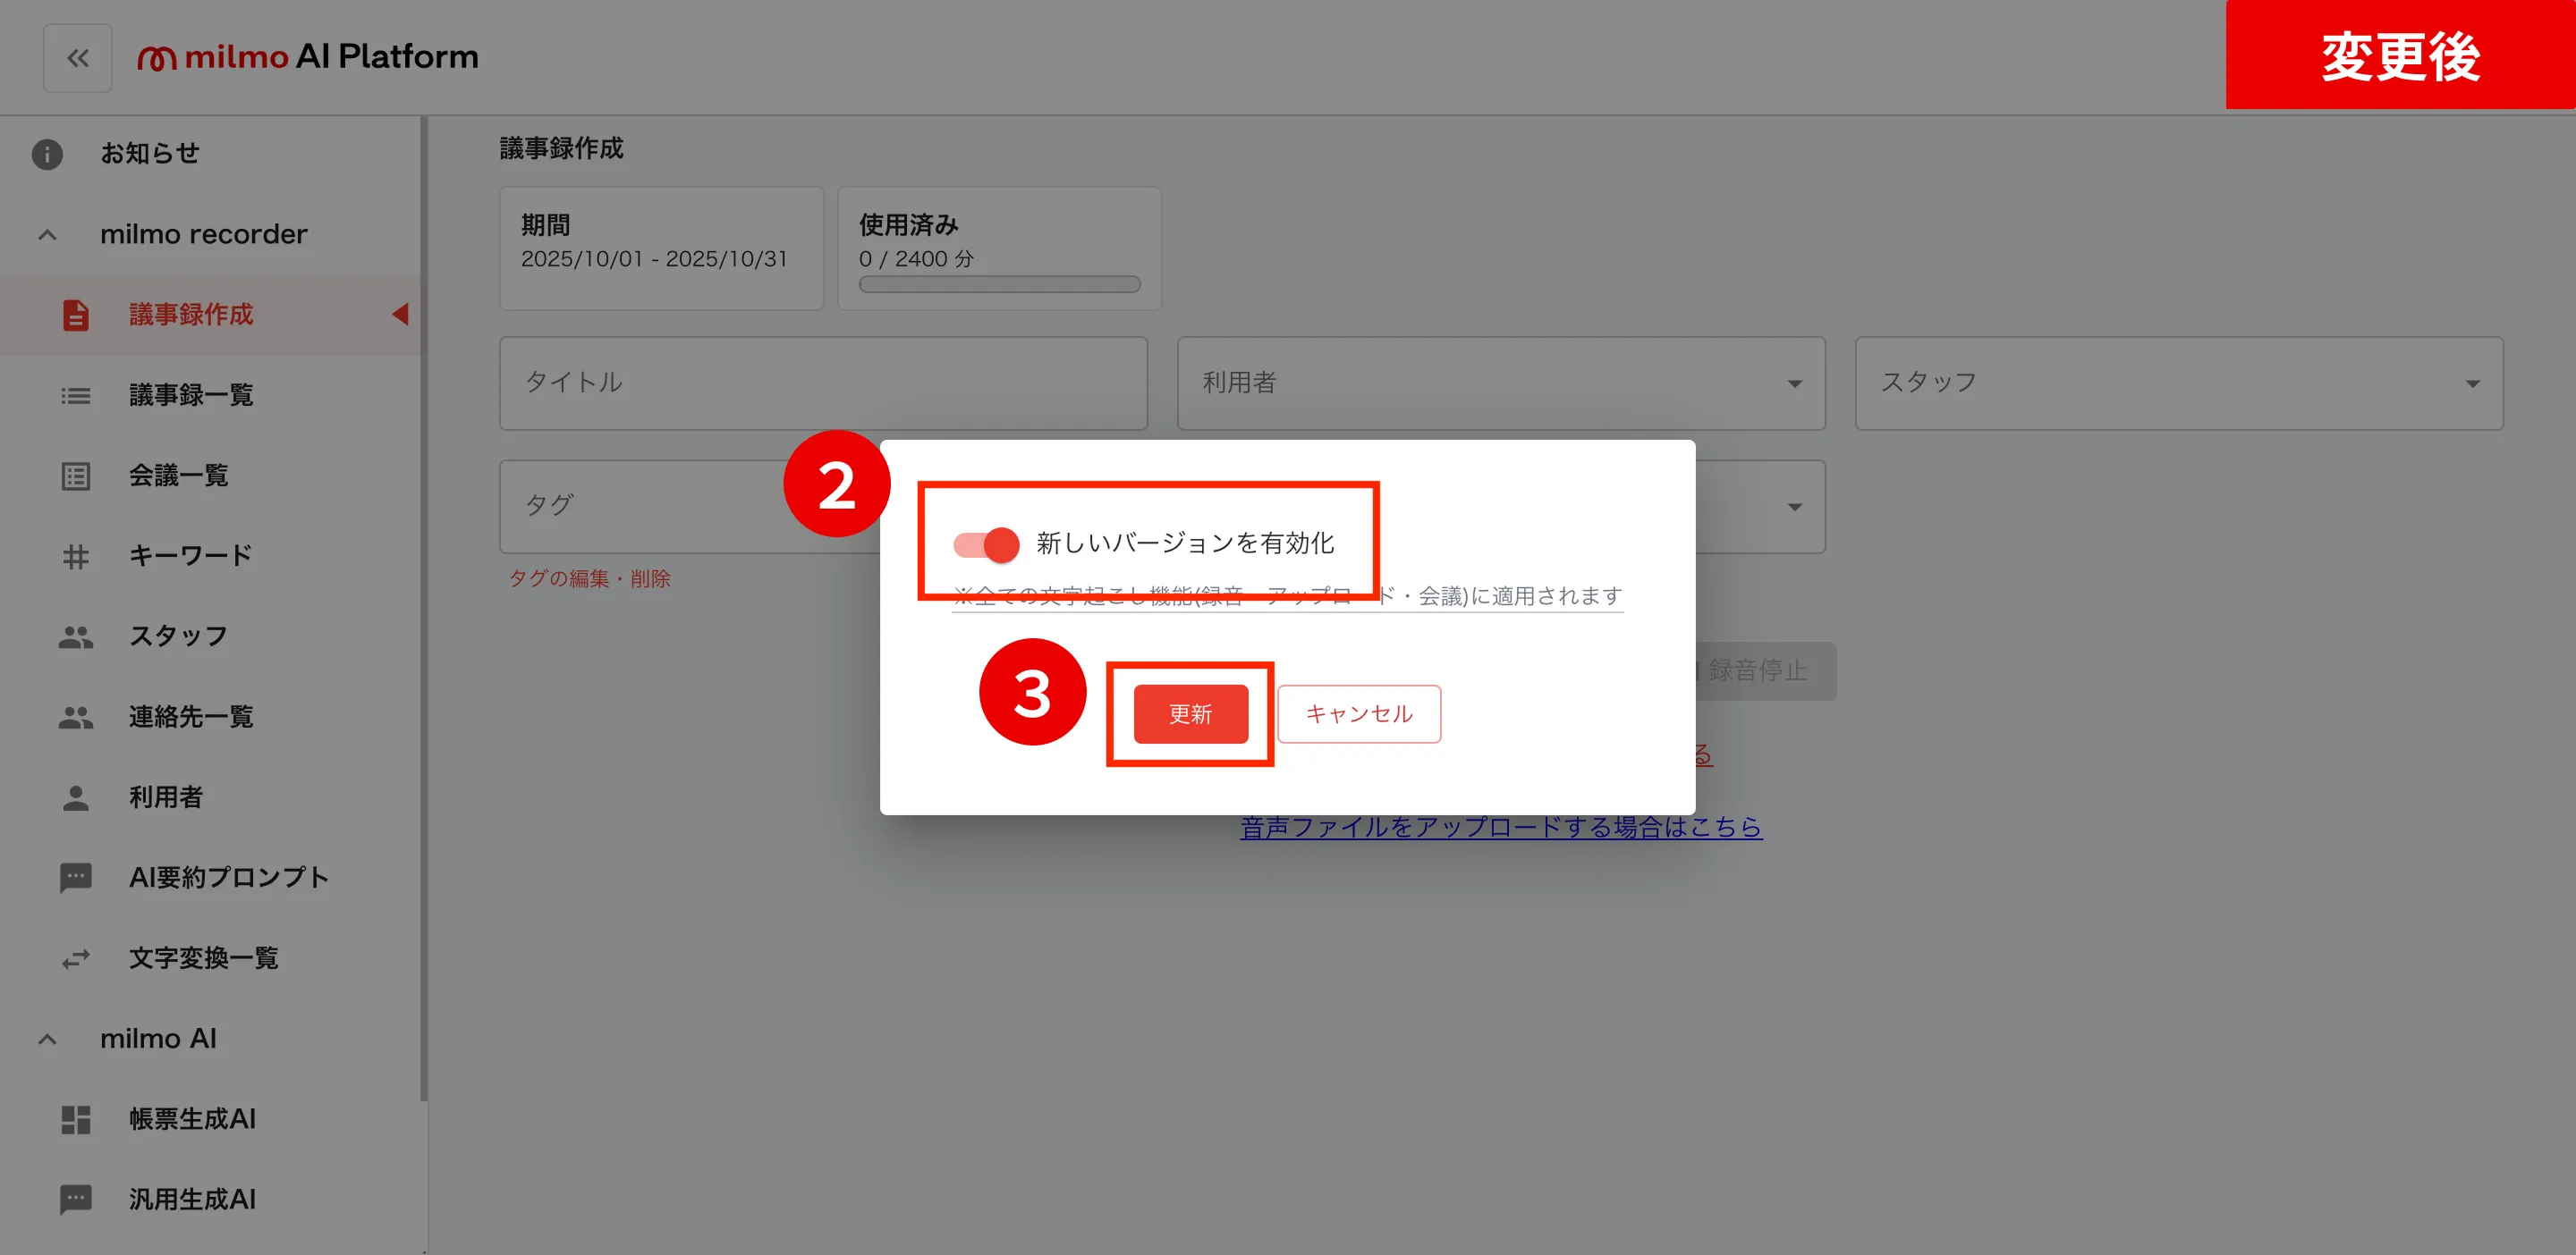Click the タイトル input field
The width and height of the screenshot is (2576, 1255).
[823, 383]
